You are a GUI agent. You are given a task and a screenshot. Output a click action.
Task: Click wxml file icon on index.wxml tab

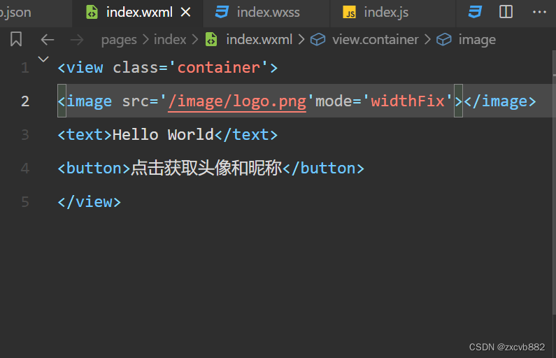click(92, 13)
